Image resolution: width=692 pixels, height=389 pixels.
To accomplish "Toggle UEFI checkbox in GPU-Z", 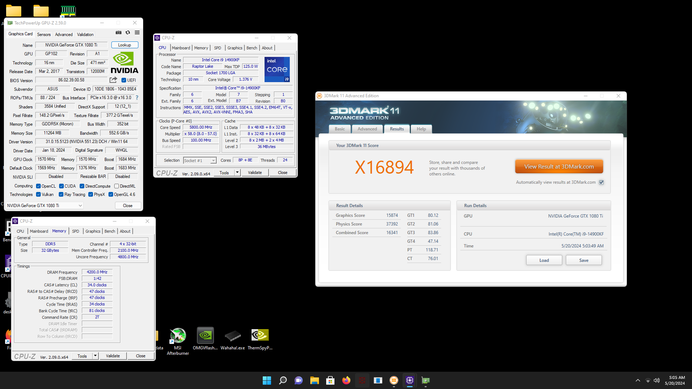I will tap(124, 80).
